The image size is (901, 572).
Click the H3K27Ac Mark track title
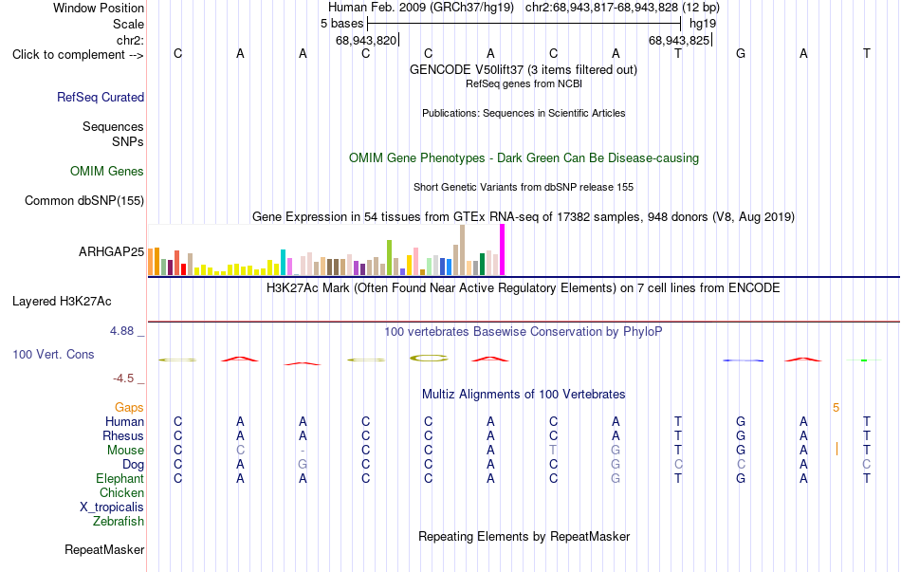pos(524,288)
